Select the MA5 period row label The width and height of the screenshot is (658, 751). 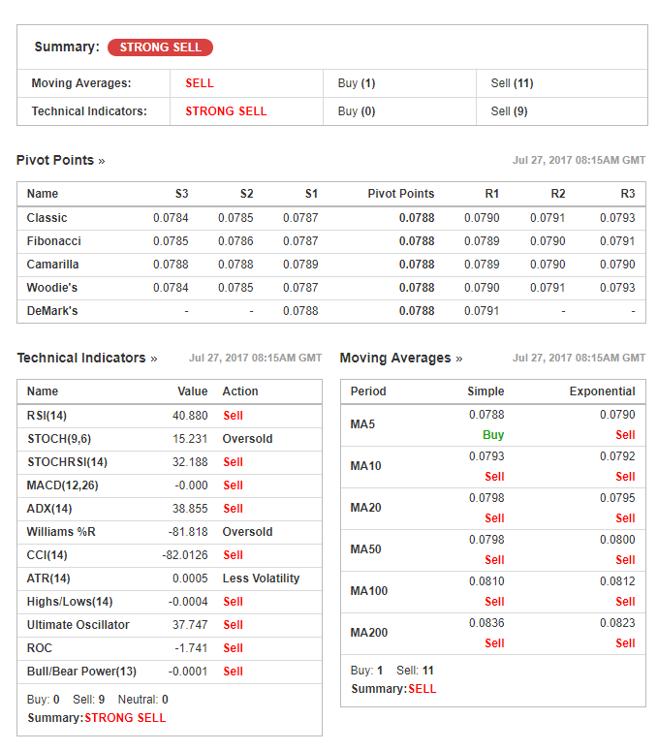(x=362, y=424)
